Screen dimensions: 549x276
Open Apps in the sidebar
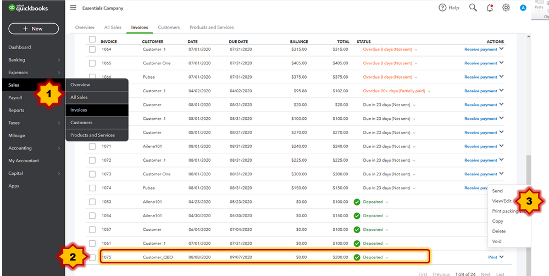14,186
